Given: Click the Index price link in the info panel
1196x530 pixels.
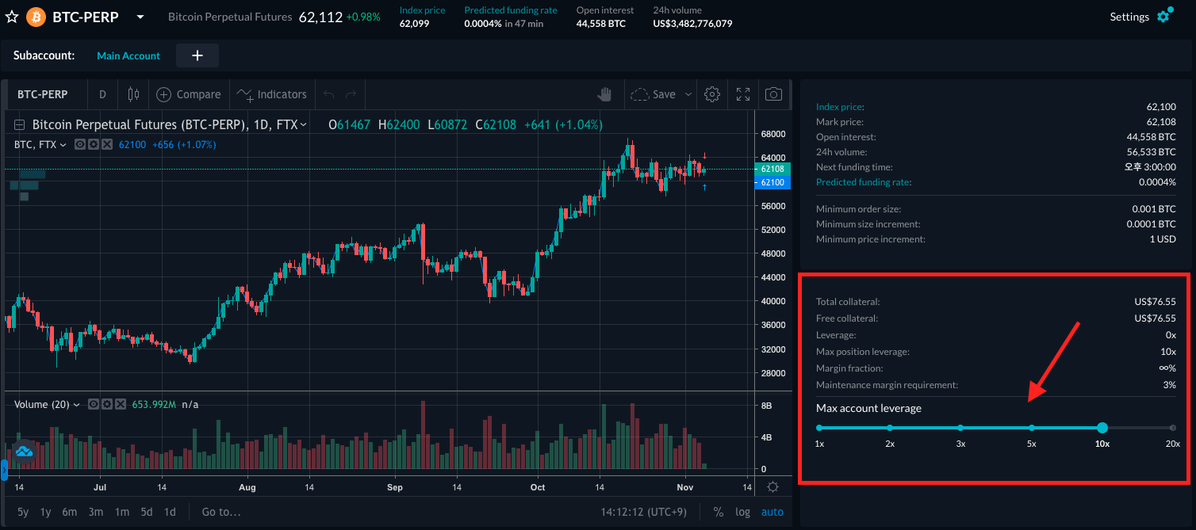Looking at the screenshot, I should coord(840,107).
